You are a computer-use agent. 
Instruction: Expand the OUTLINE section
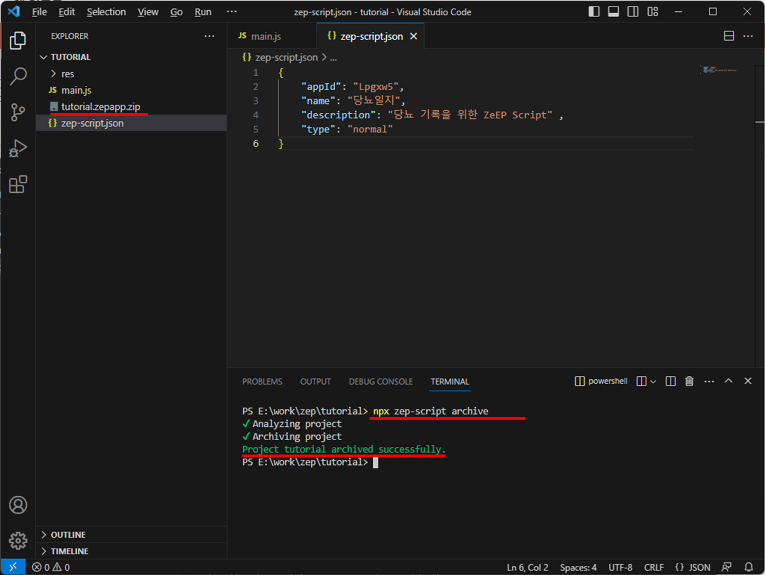pyautogui.click(x=68, y=535)
